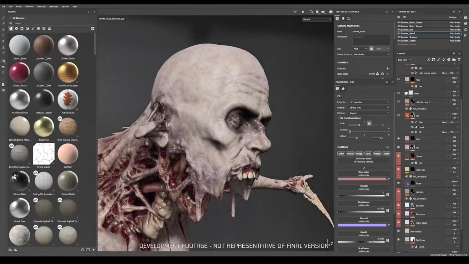Pause the viewport rendering
This screenshot has width=469, height=264.
tap(303, 12)
